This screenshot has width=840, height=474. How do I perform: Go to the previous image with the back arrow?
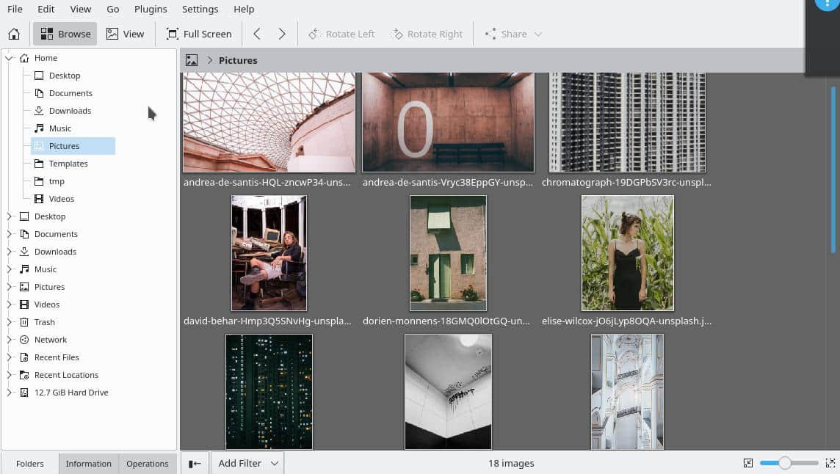coord(256,34)
